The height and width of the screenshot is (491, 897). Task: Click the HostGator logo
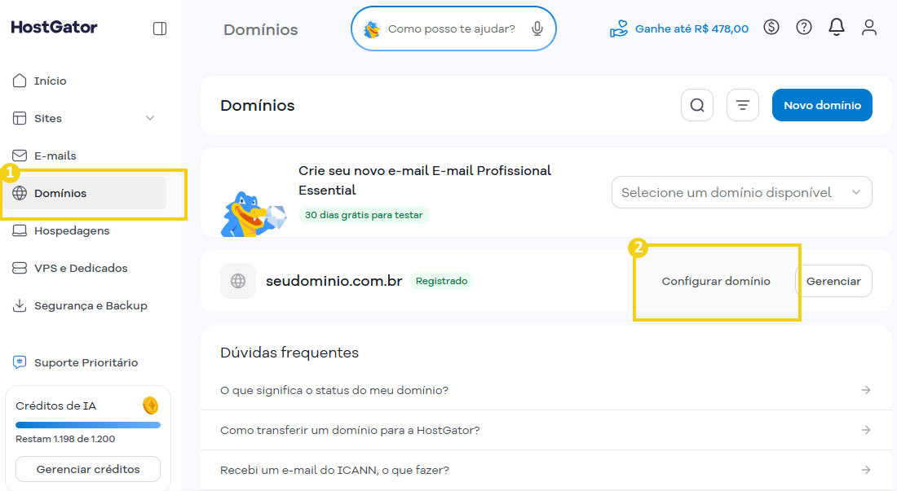click(x=55, y=27)
